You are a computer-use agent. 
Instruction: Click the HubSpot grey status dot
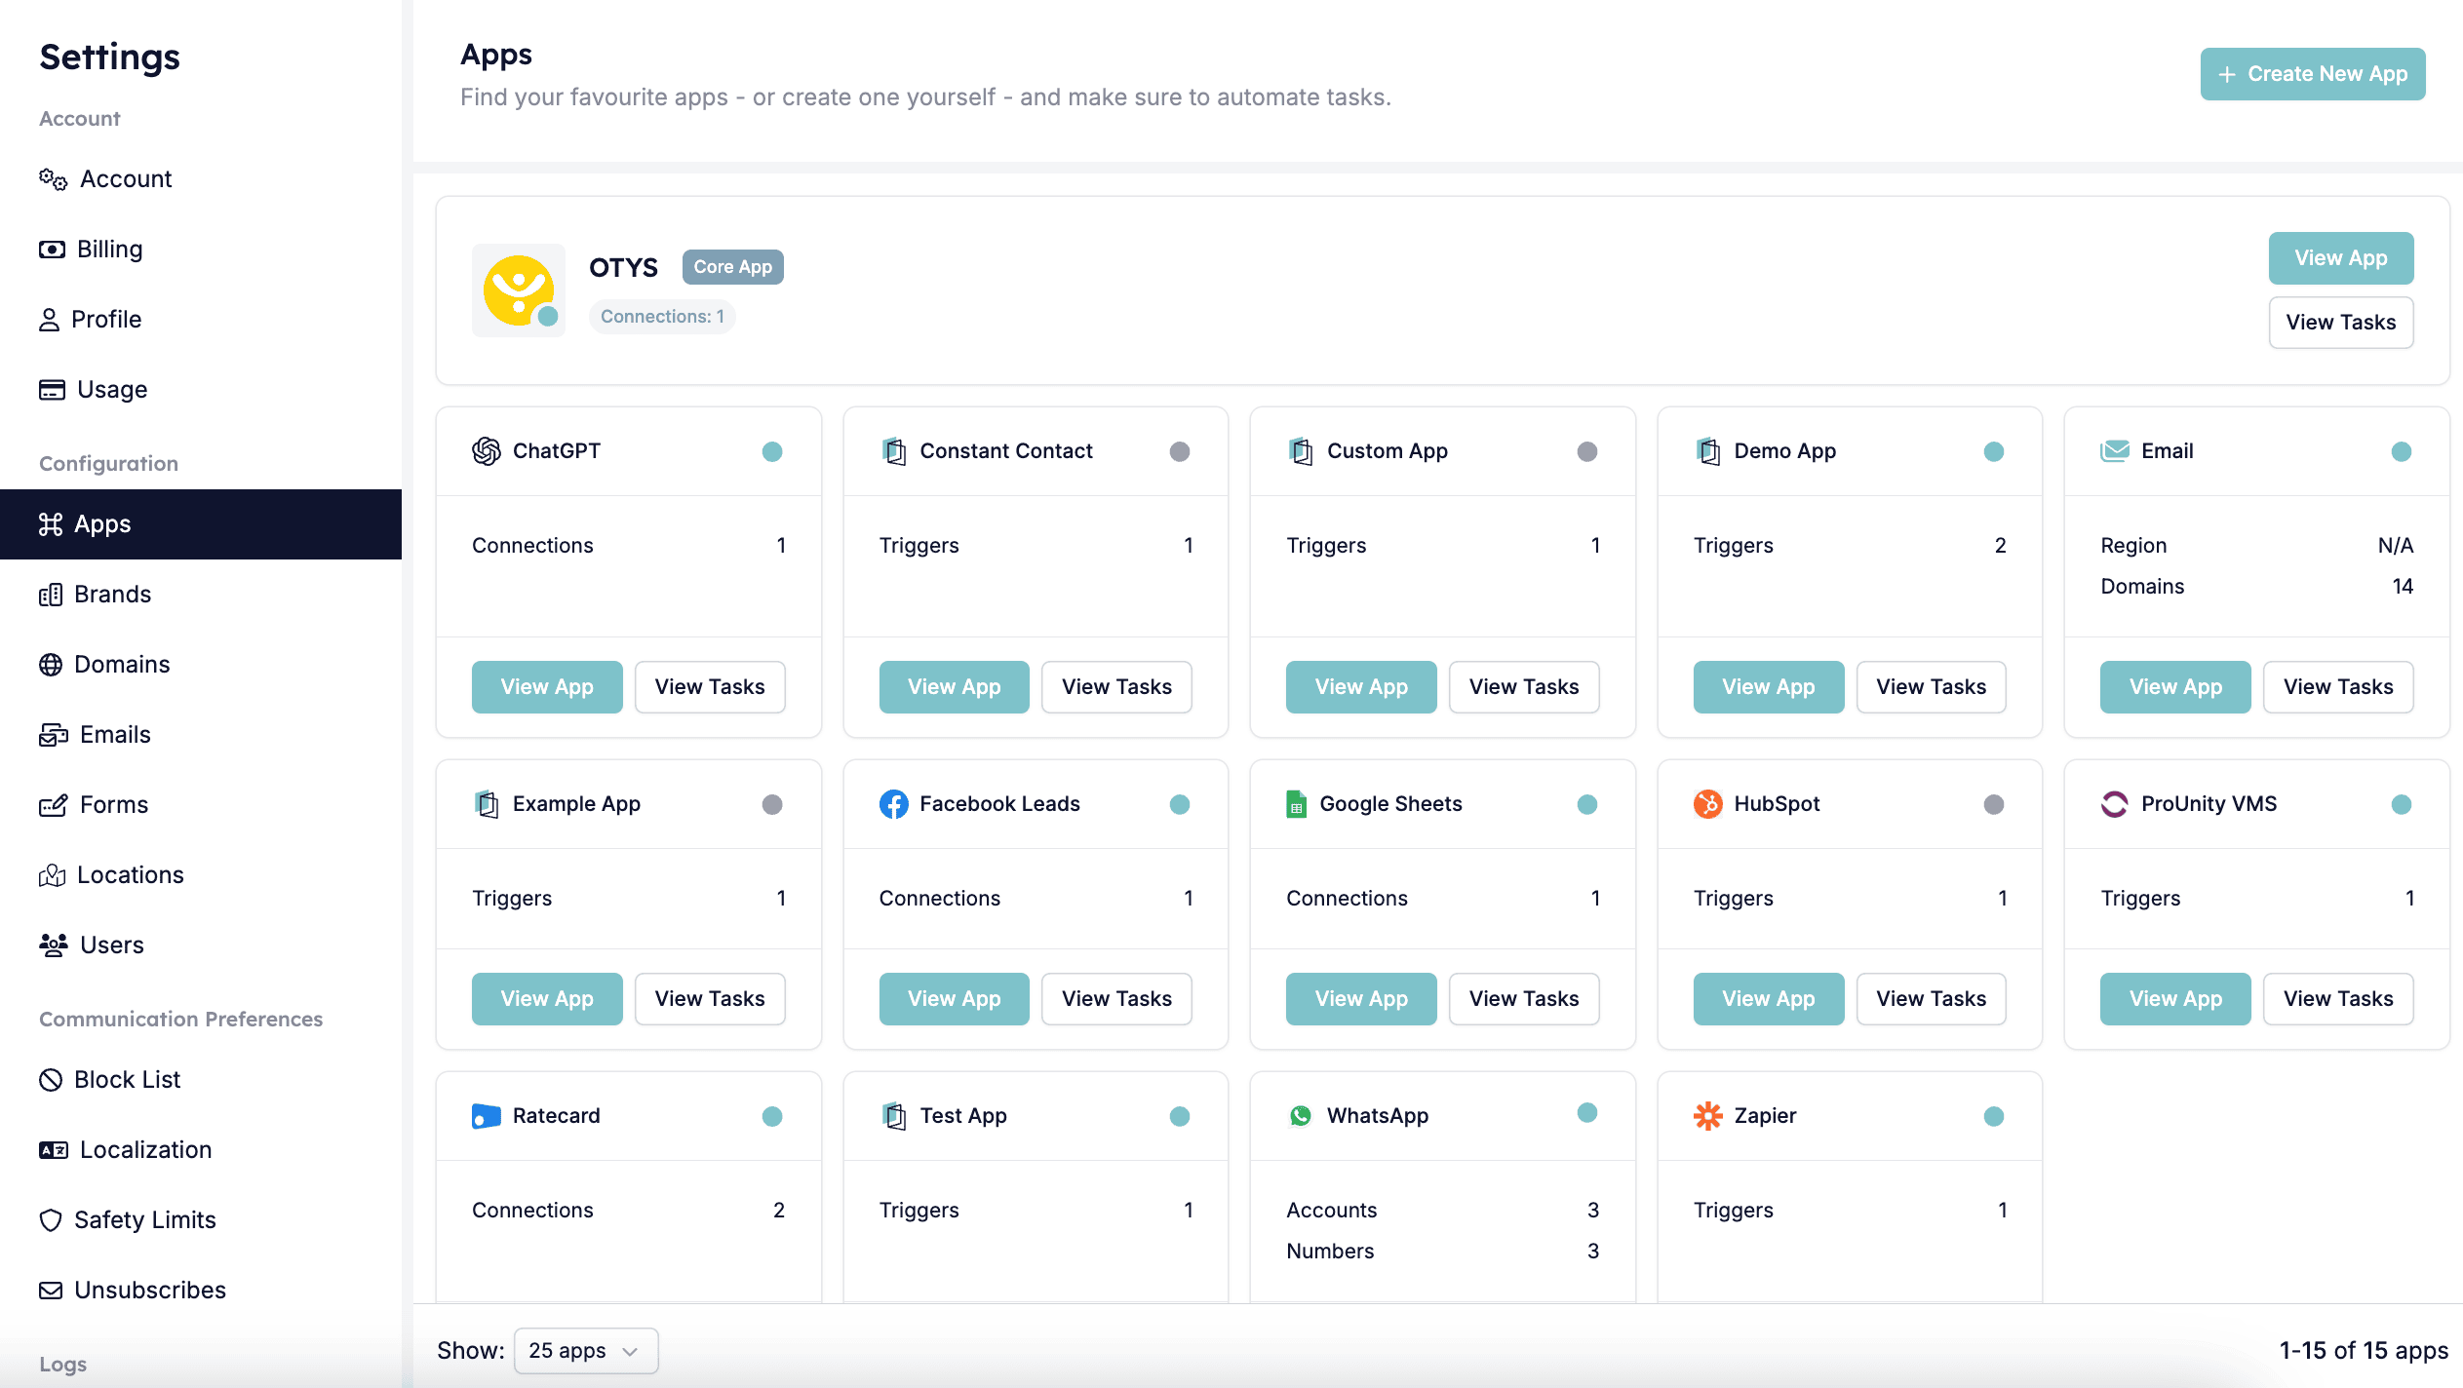[x=1994, y=804]
